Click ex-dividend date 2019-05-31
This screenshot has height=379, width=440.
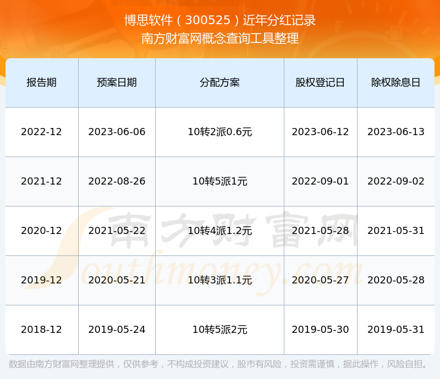click(x=395, y=330)
